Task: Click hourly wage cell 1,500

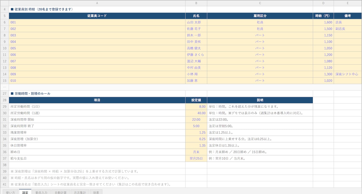Action: 323,29
